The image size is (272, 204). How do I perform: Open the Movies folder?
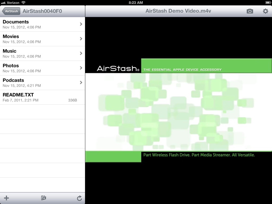tap(42, 39)
